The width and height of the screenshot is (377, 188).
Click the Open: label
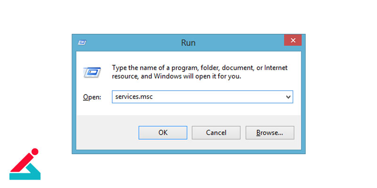[92, 97]
